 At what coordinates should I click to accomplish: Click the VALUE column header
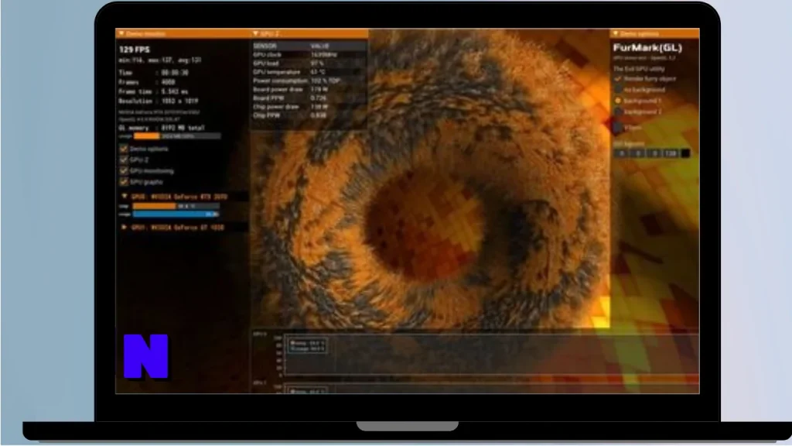(319, 46)
